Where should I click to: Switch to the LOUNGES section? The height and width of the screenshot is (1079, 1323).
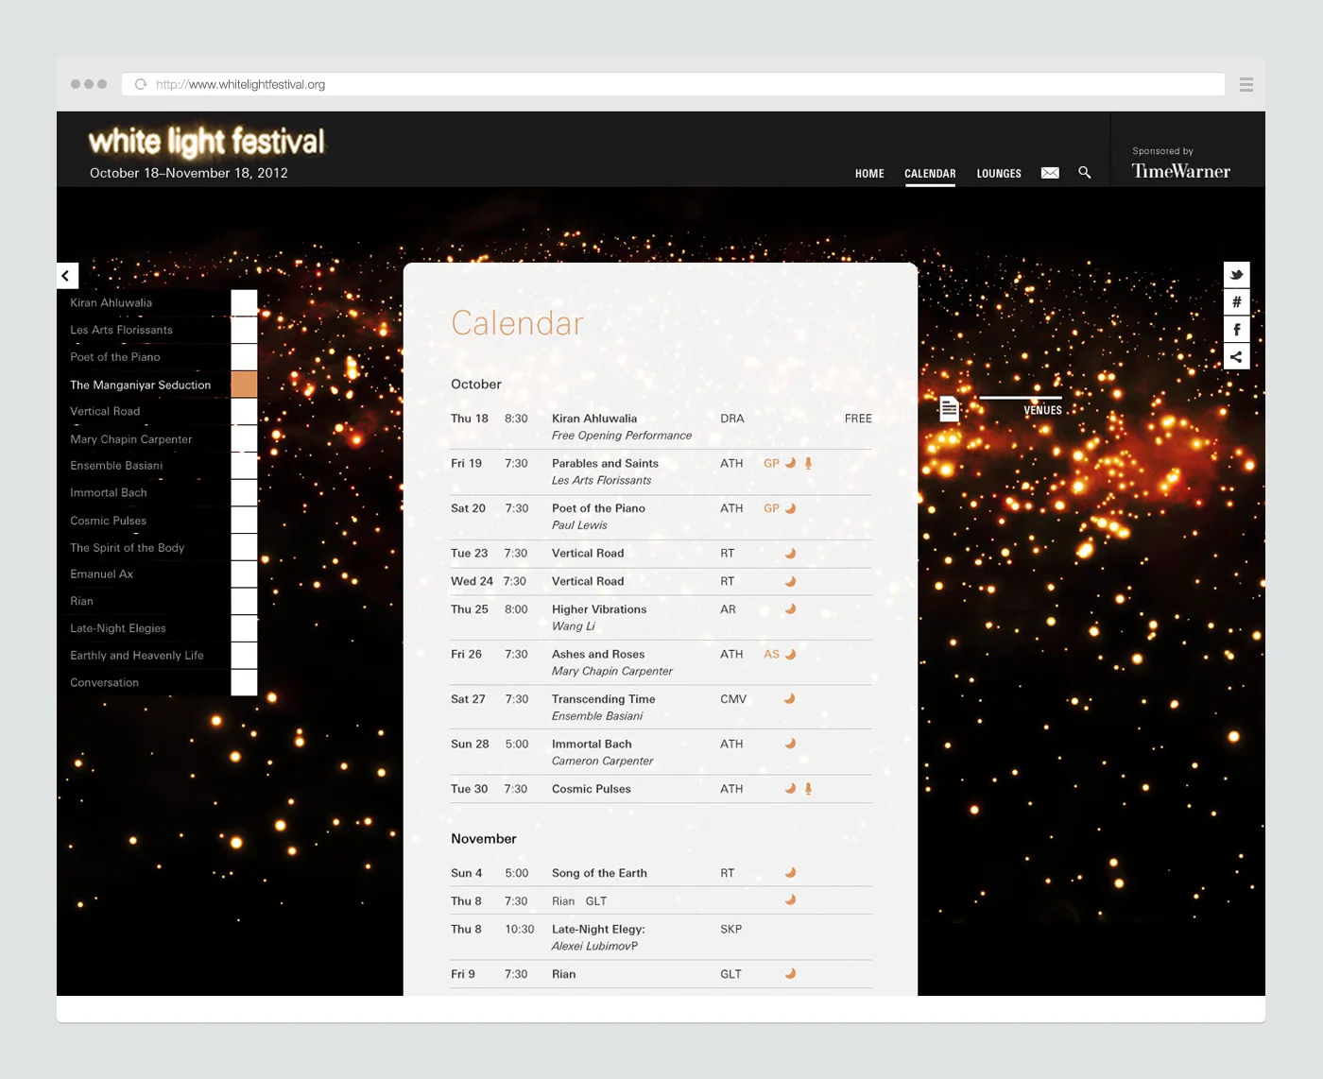[x=998, y=173]
